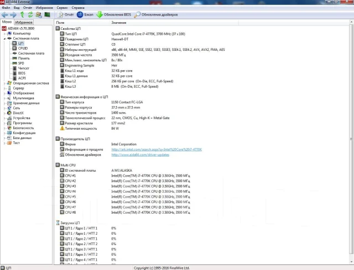Open the users manage icon in toolbar

pyautogui.click(x=39, y=15)
